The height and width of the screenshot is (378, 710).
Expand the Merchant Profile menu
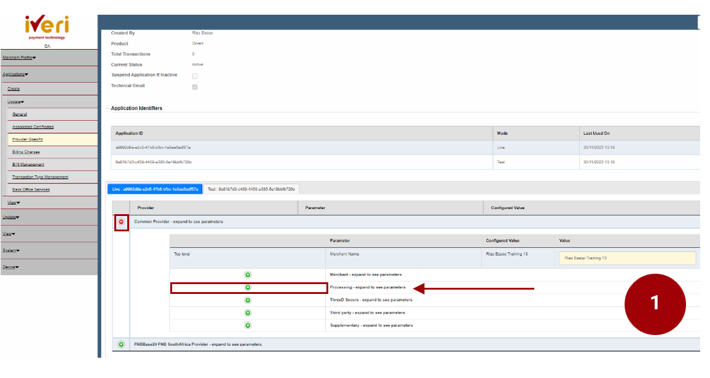pos(19,58)
